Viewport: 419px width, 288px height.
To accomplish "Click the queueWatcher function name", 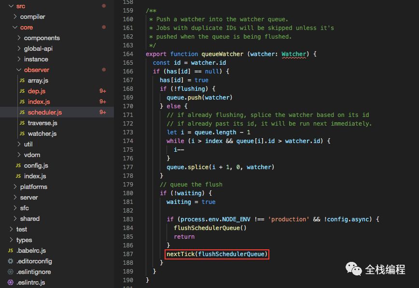I will point(223,54).
